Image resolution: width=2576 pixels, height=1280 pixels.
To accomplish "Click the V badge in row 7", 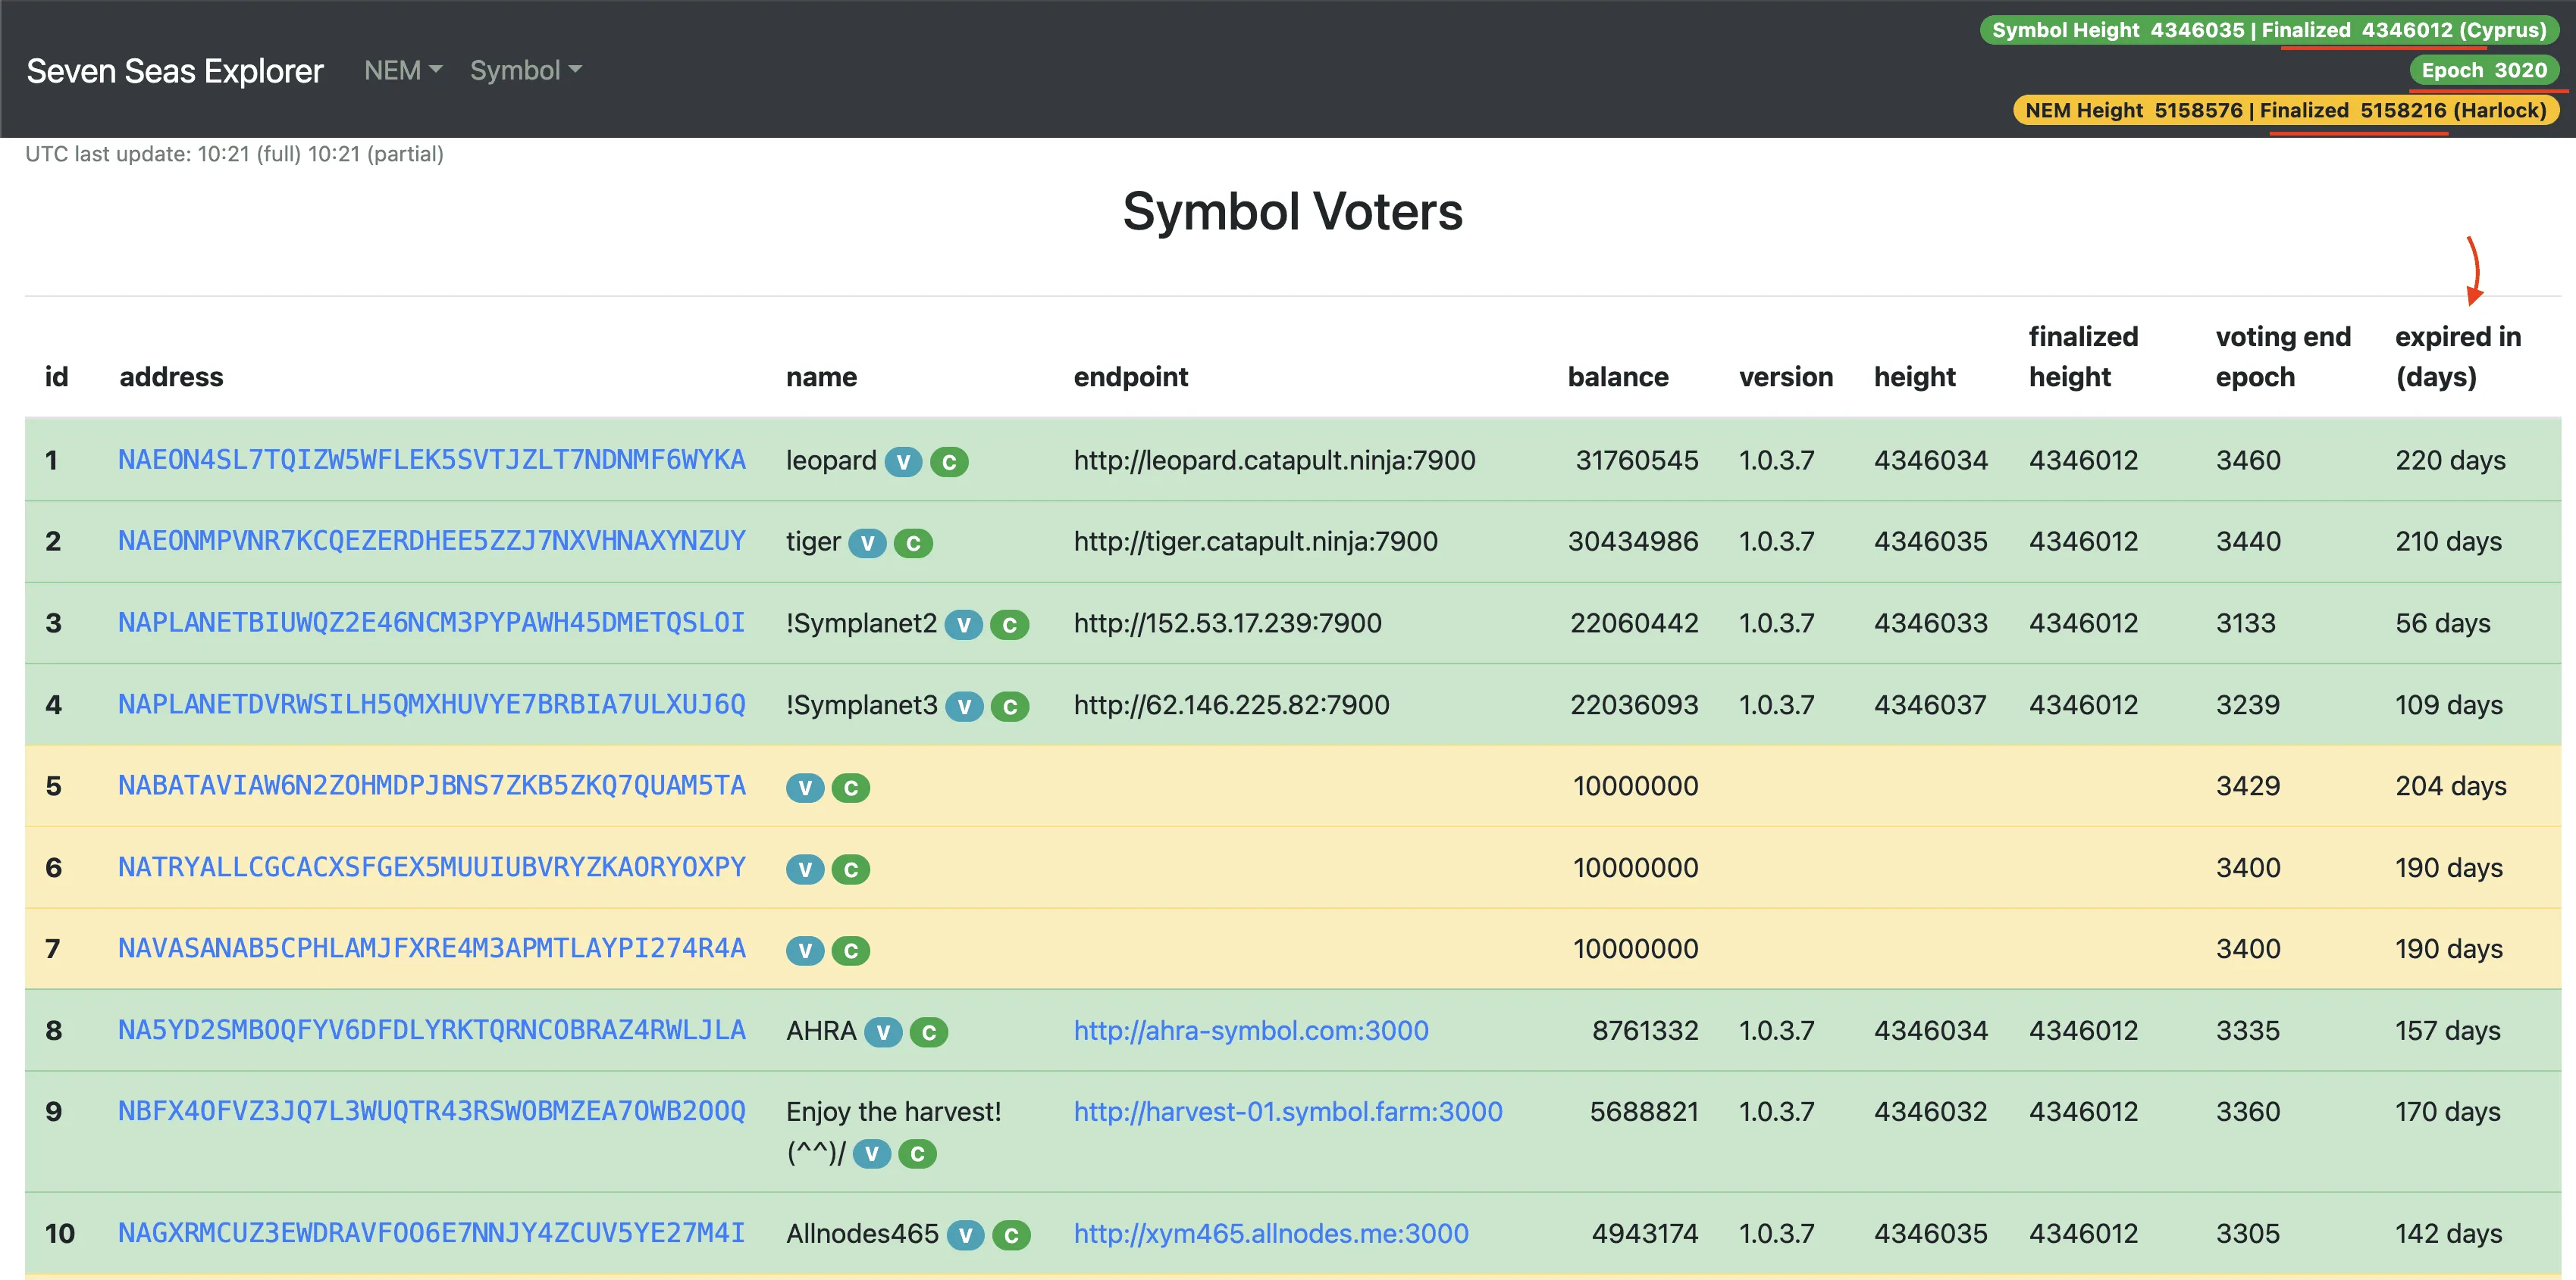I will (x=804, y=951).
